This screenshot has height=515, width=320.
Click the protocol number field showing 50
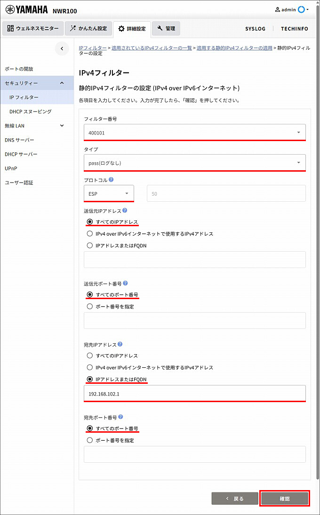click(226, 193)
